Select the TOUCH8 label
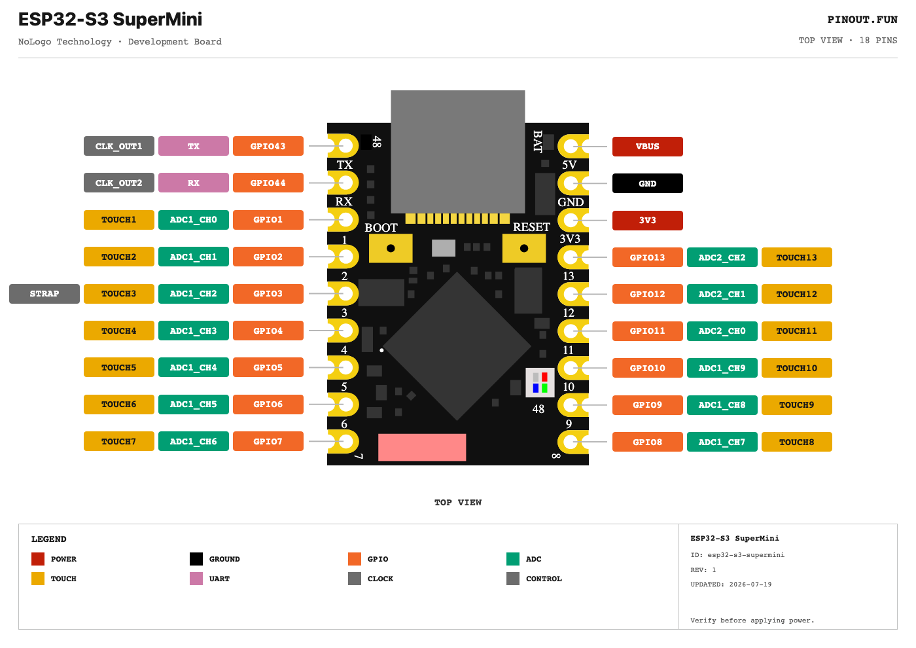 click(x=797, y=442)
